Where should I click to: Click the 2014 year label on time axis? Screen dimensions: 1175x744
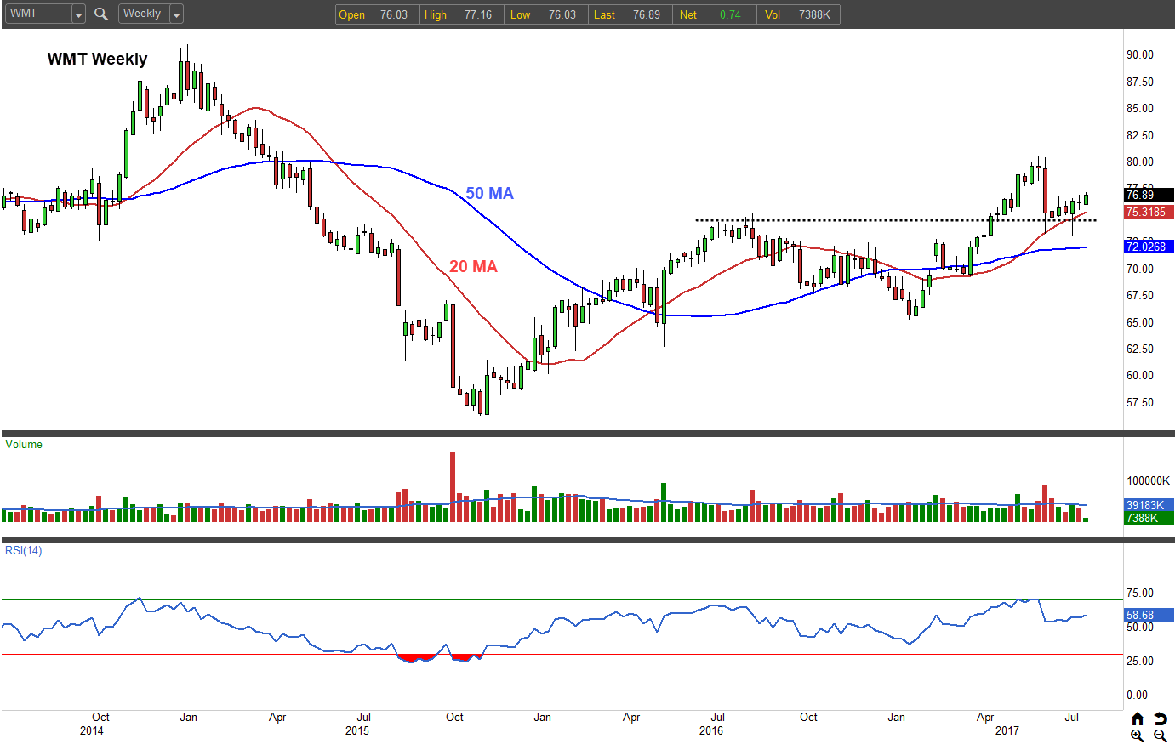click(x=92, y=730)
